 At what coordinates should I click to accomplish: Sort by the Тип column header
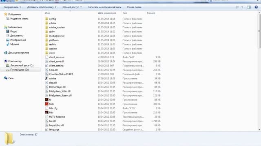[x=125, y=13]
